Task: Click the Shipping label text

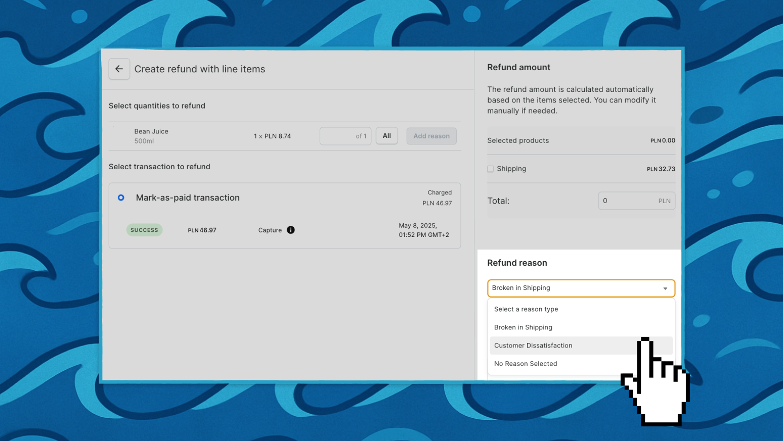Action: [511, 169]
